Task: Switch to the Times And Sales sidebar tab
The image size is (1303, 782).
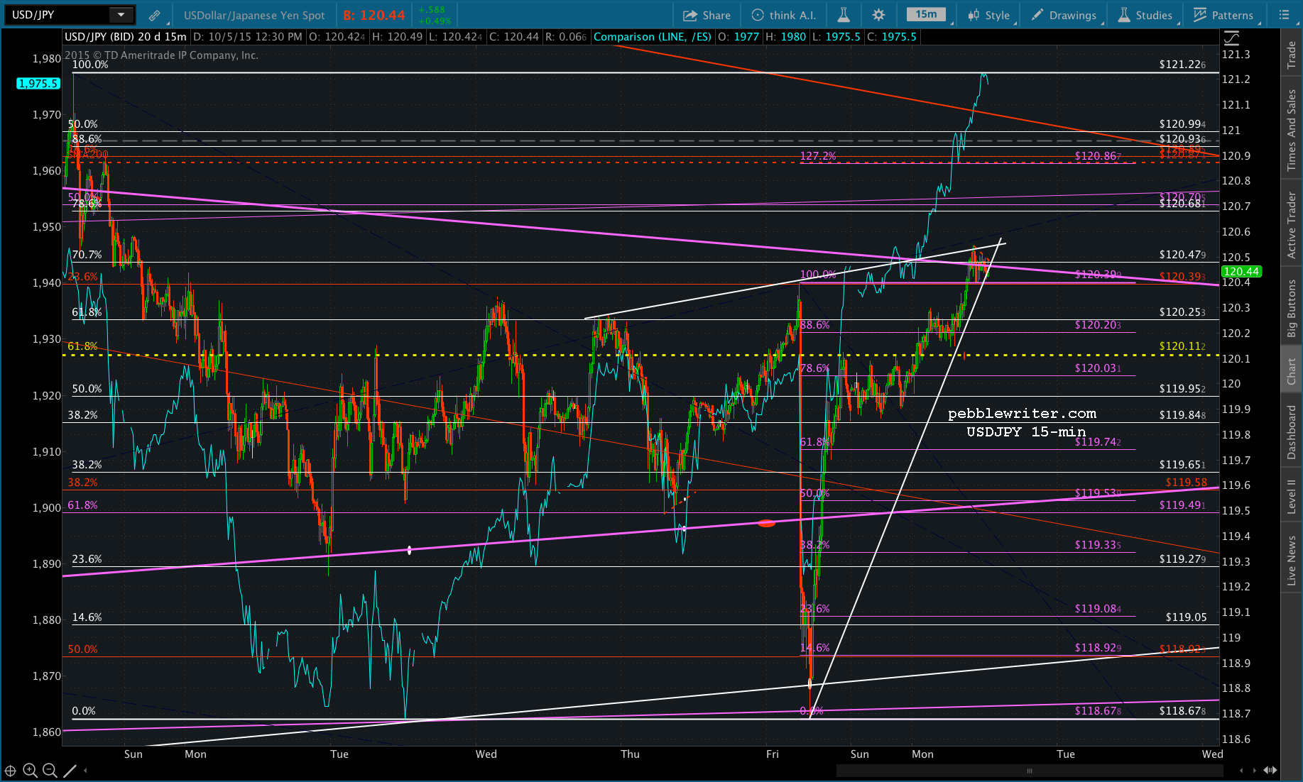Action: click(x=1292, y=130)
